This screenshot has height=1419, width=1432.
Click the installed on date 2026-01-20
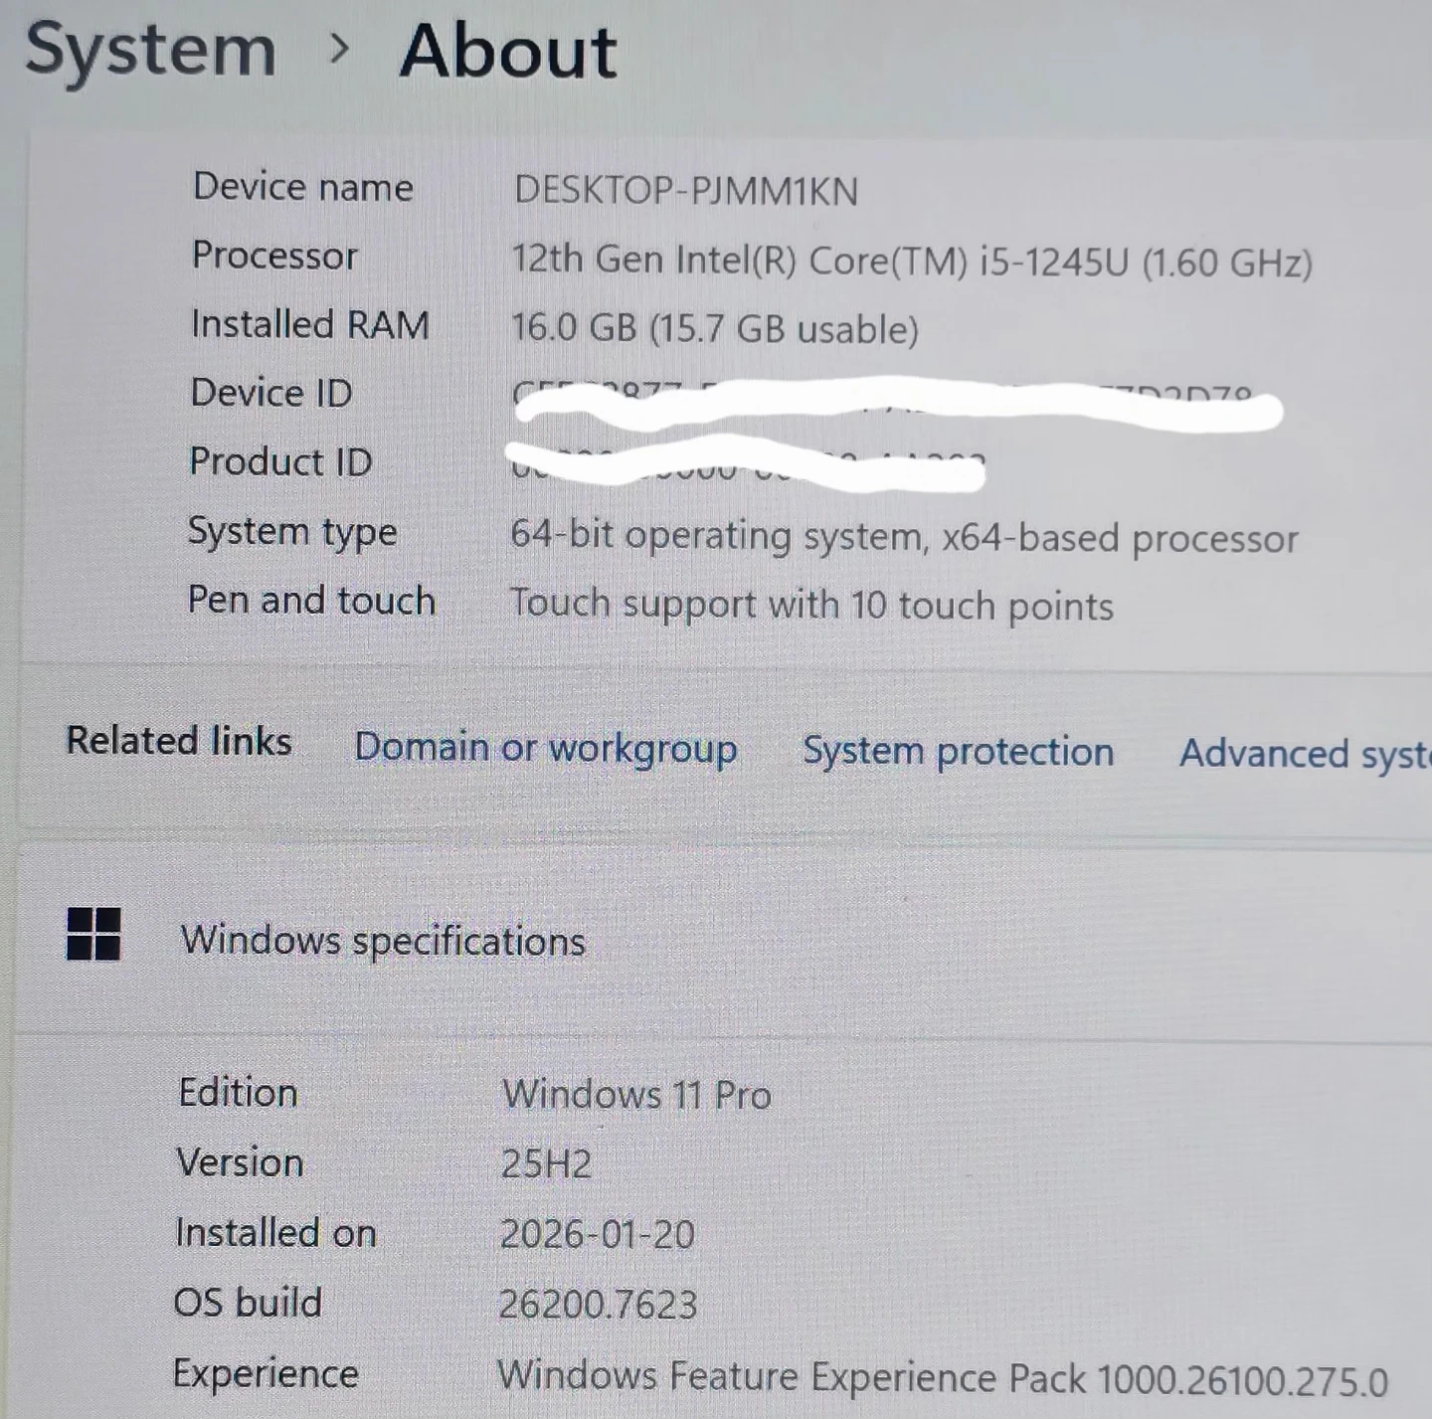(597, 1234)
